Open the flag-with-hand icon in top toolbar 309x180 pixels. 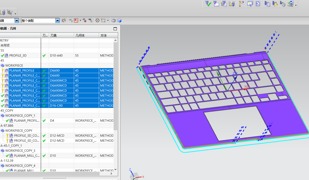point(241,4)
